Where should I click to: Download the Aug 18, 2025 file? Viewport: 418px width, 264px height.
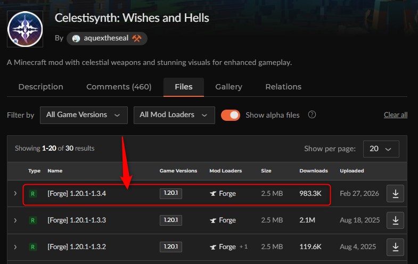point(395,220)
